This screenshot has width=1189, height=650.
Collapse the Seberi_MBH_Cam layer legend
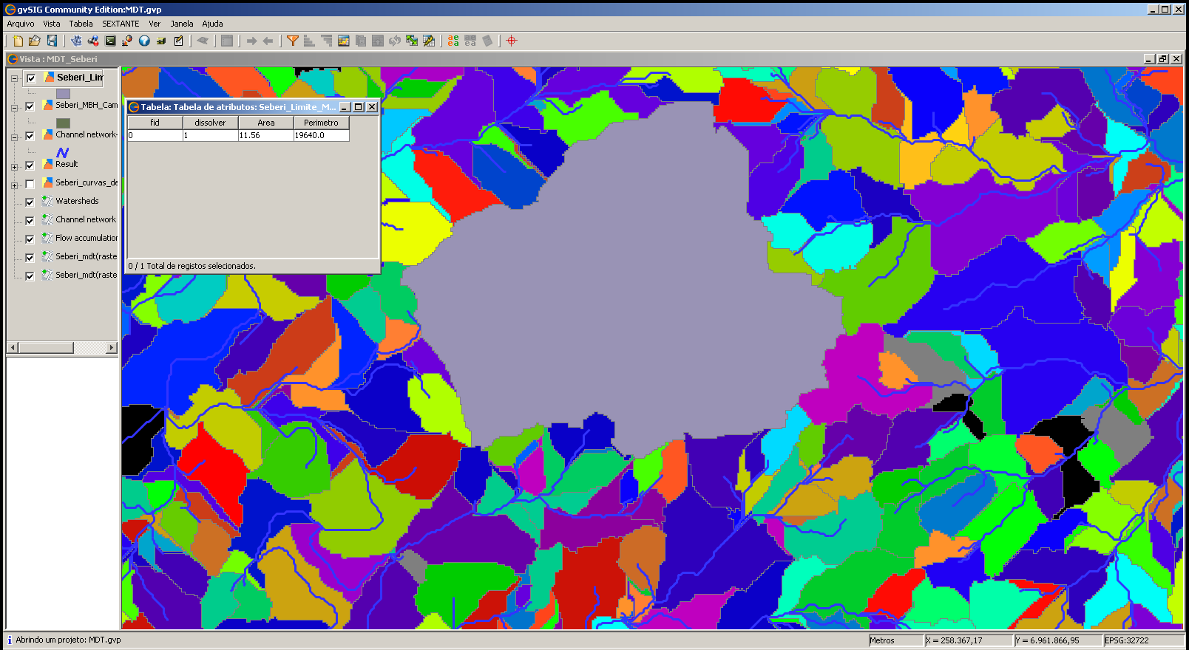pyautogui.click(x=14, y=108)
